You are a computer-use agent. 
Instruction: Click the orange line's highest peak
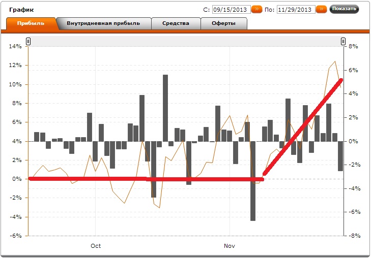point(335,61)
